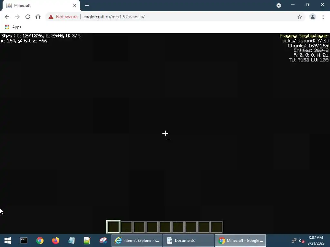Click the TU: 7152 LU: 108 line

coord(308,60)
